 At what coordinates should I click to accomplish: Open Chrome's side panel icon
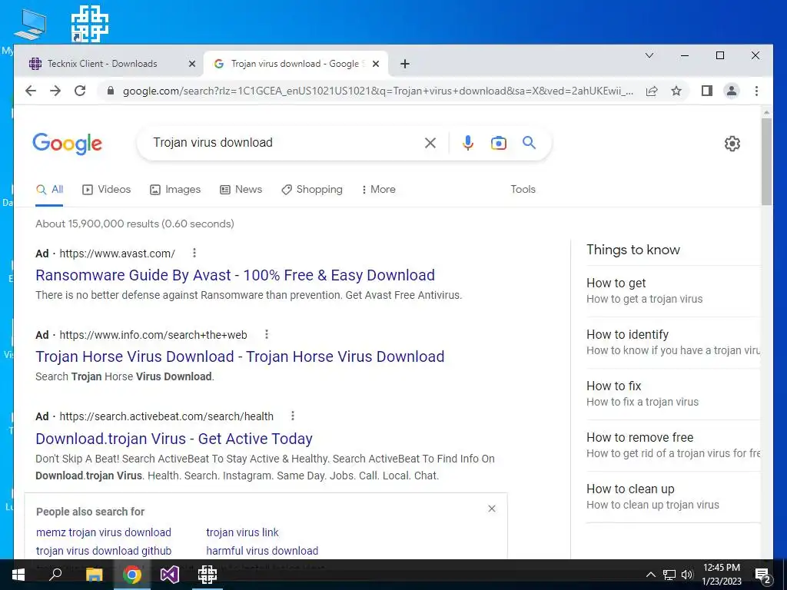pos(707,91)
